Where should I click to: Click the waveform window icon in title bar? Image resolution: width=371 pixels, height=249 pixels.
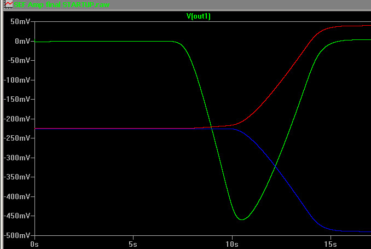(x=9, y=4)
